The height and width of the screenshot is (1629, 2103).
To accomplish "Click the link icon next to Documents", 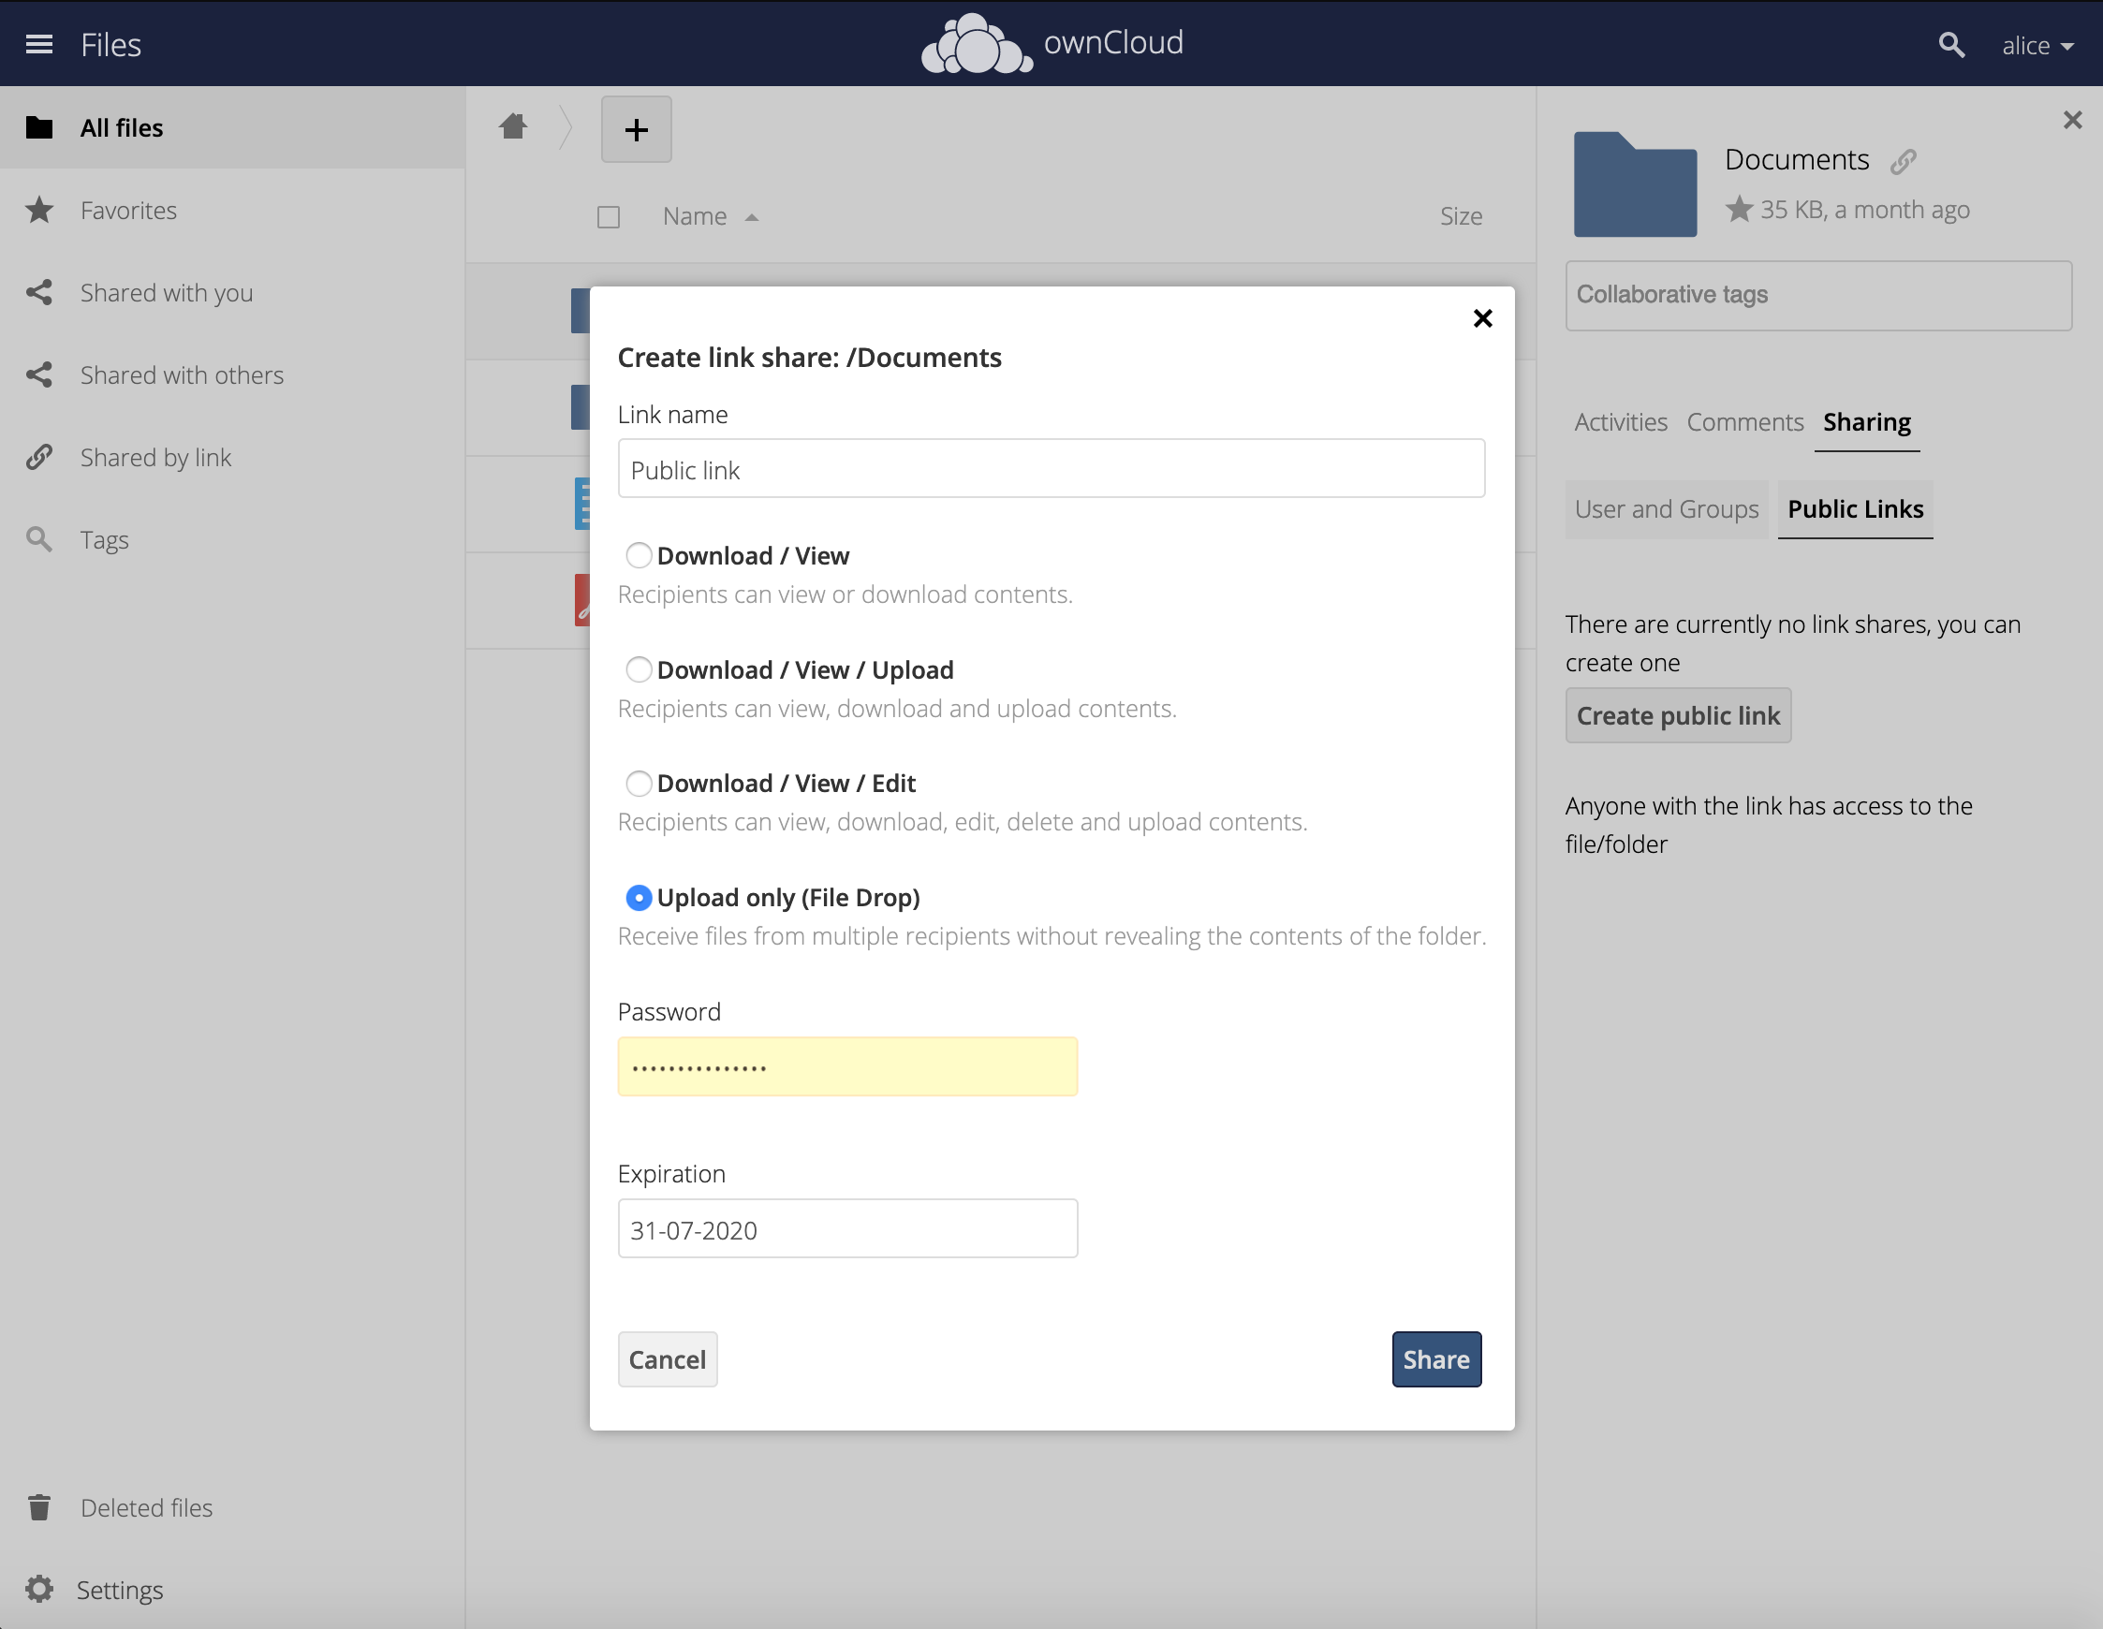I will tap(1903, 161).
